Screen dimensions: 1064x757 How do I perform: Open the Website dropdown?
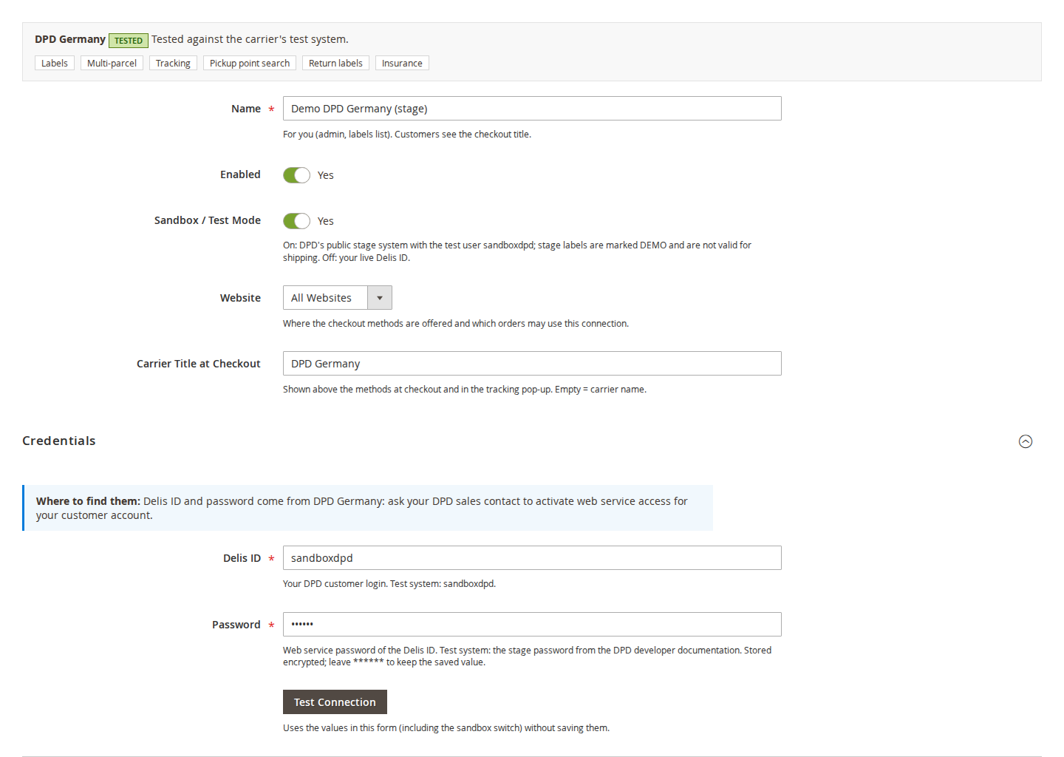click(337, 298)
